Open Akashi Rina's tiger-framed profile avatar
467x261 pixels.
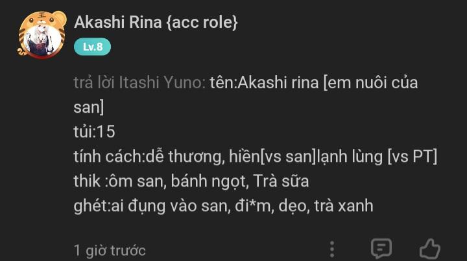(41, 35)
